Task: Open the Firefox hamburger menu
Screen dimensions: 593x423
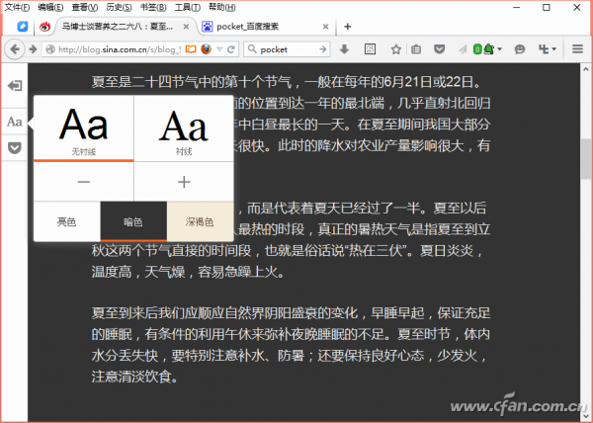Action: click(577, 49)
